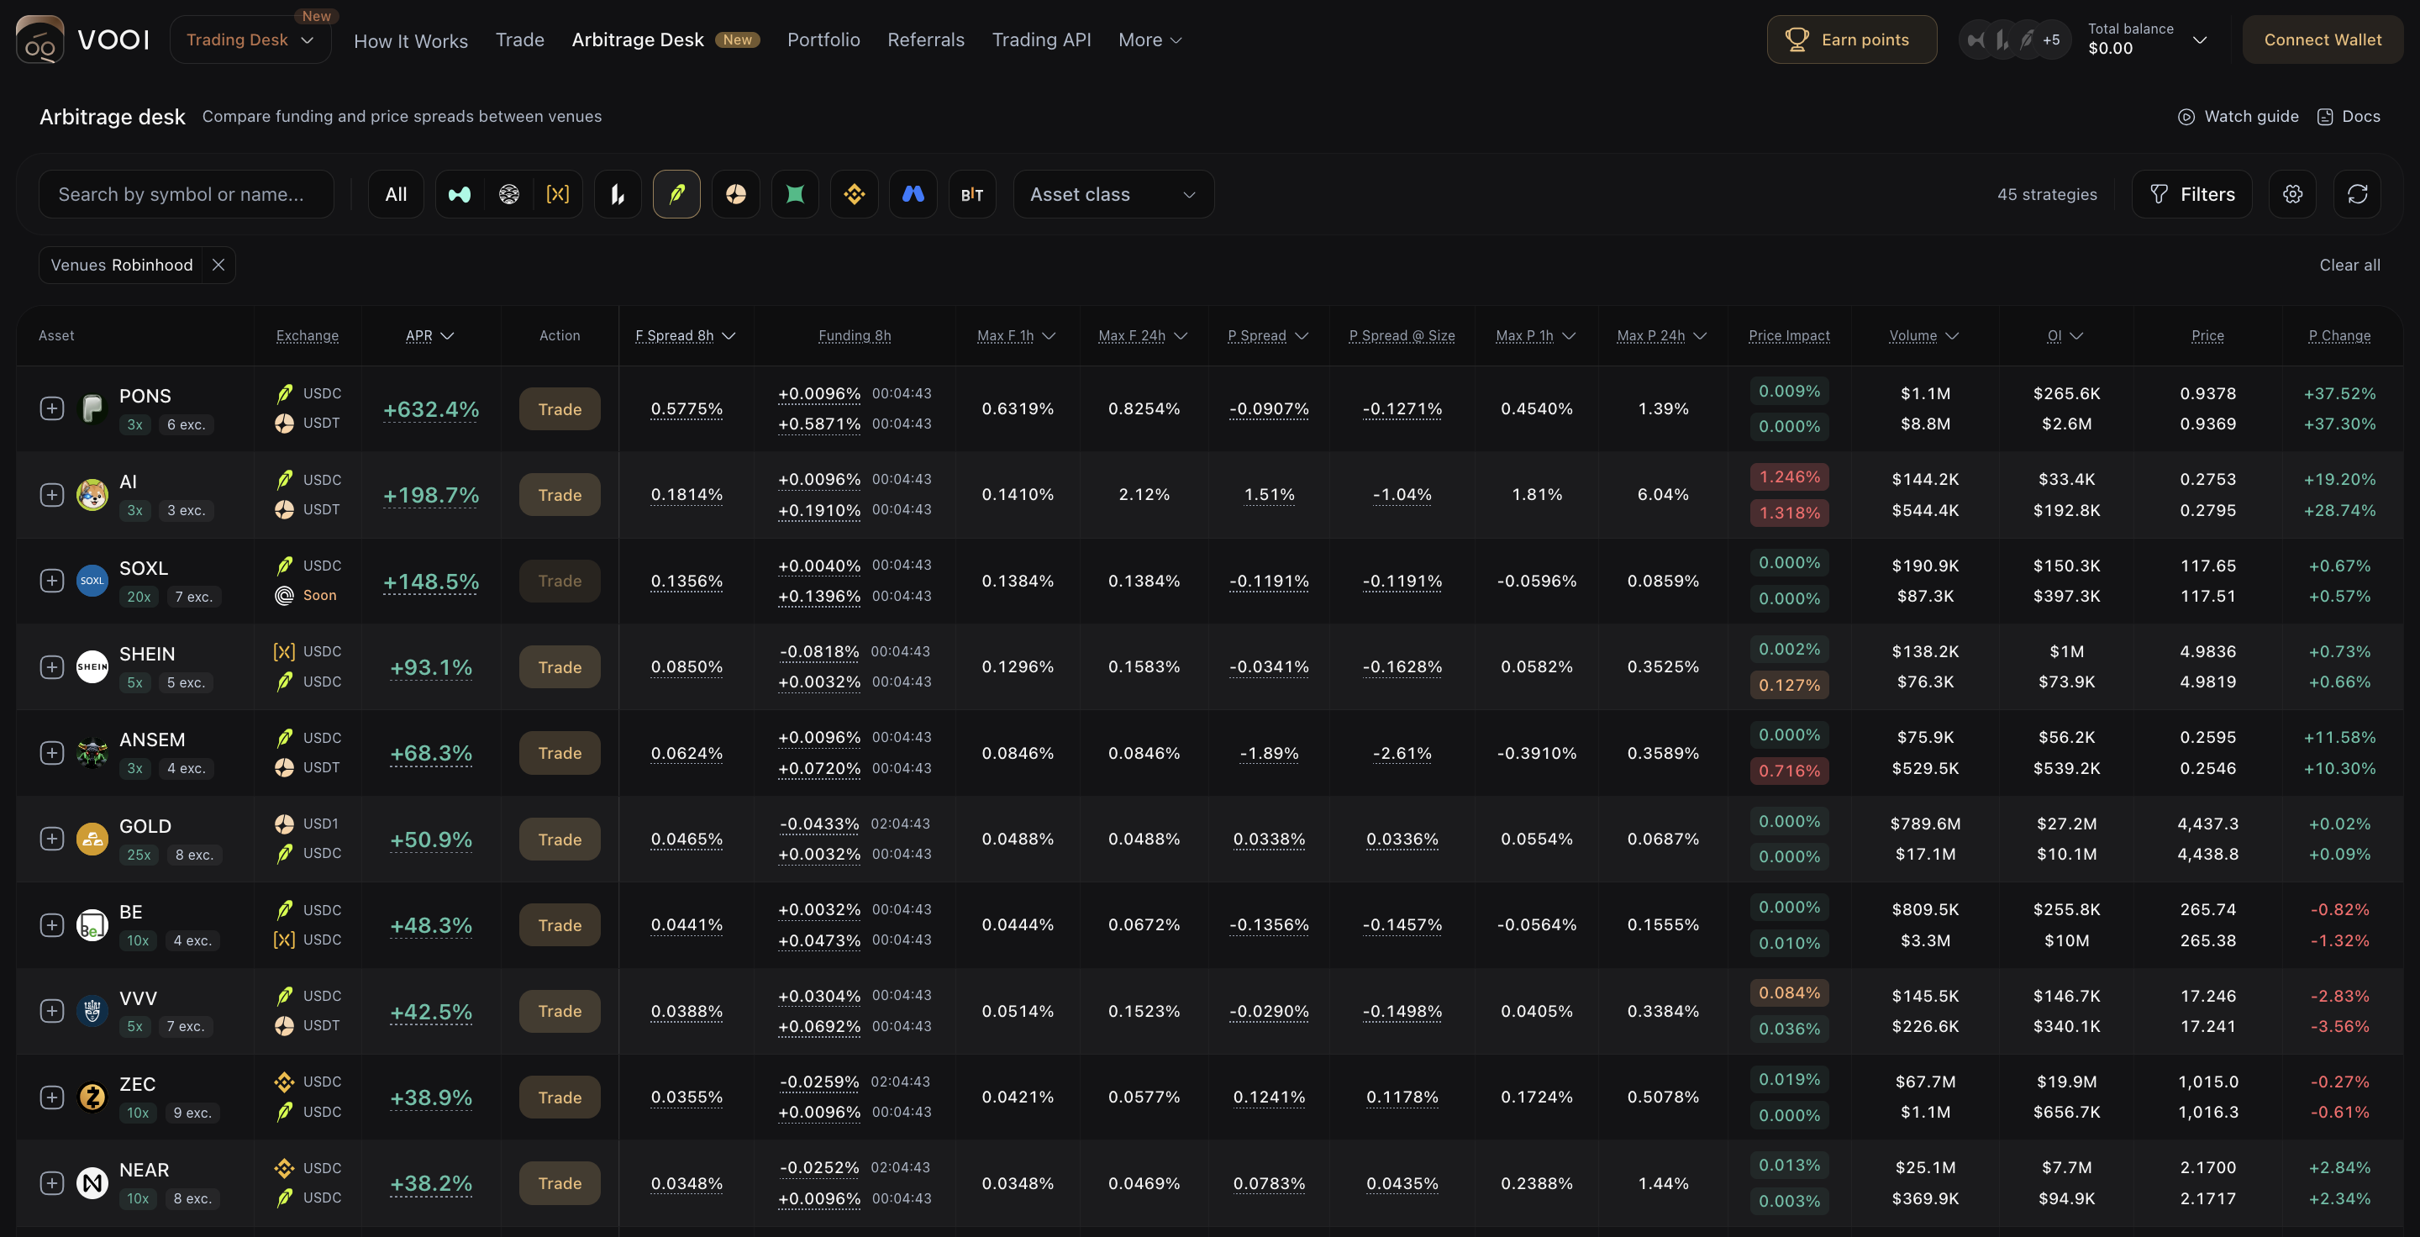
Task: Click the Funding 8h column header
Action: (x=854, y=335)
